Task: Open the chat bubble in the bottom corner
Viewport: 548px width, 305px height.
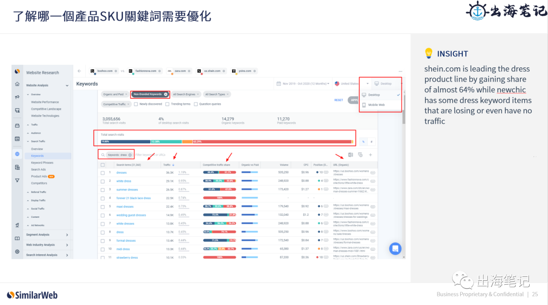Action: [395, 249]
